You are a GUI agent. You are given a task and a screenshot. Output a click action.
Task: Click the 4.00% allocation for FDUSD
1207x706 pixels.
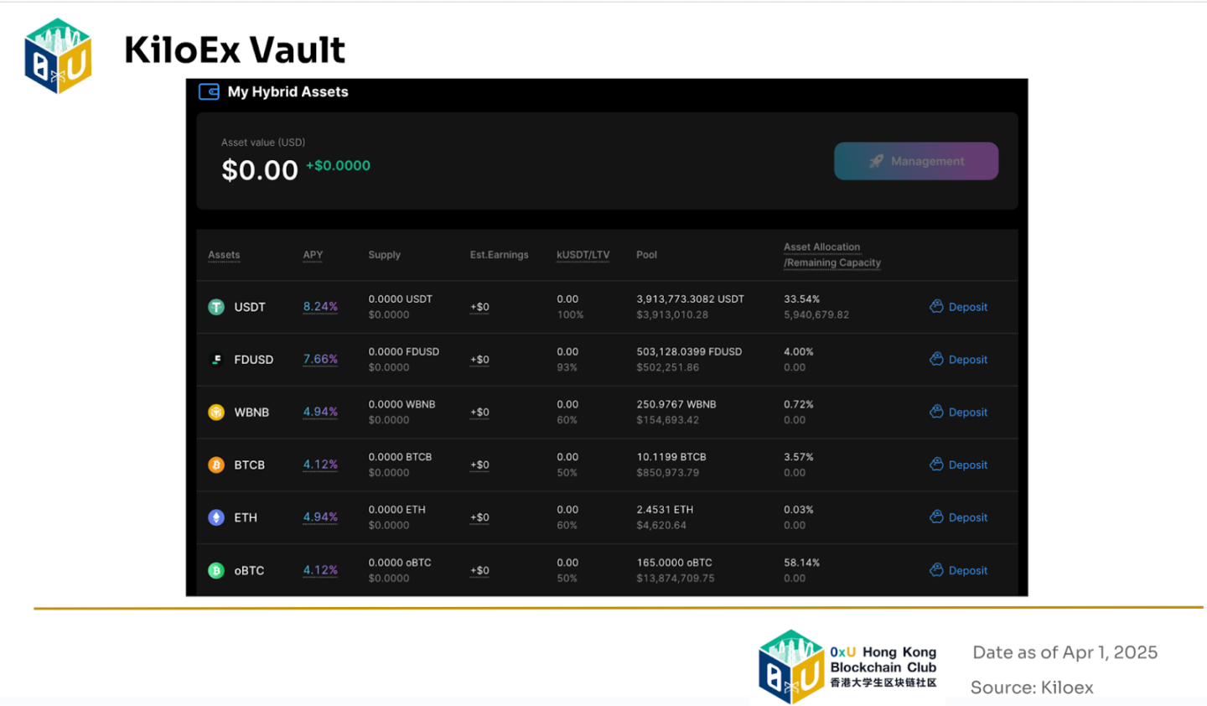pos(799,352)
